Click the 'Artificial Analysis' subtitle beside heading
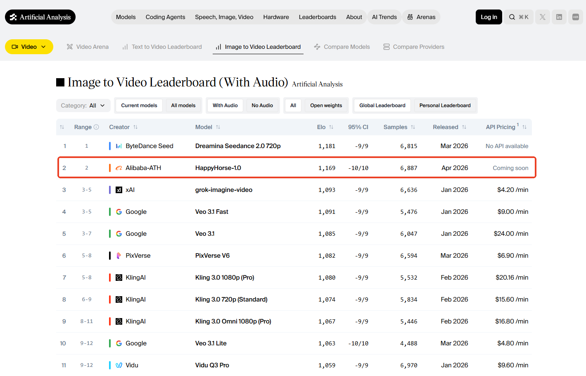Image resolution: width=586 pixels, height=376 pixels. pyautogui.click(x=317, y=84)
